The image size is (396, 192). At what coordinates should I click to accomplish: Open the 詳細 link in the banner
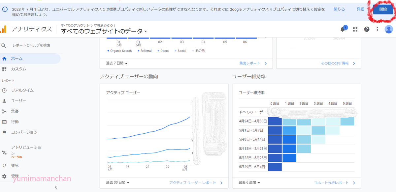(360, 9)
